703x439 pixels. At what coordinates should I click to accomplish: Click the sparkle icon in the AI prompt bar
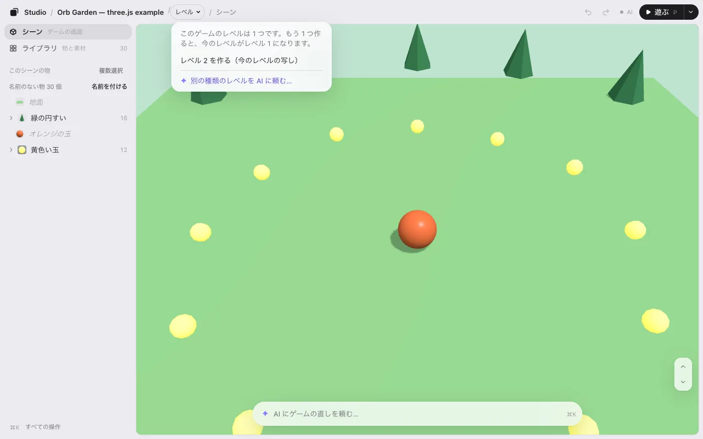(265, 414)
